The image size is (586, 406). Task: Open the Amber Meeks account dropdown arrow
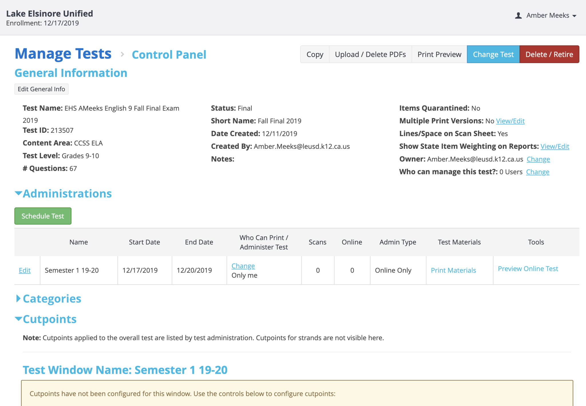(574, 16)
